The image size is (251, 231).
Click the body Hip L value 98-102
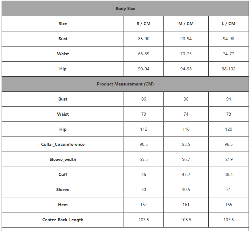228,69
